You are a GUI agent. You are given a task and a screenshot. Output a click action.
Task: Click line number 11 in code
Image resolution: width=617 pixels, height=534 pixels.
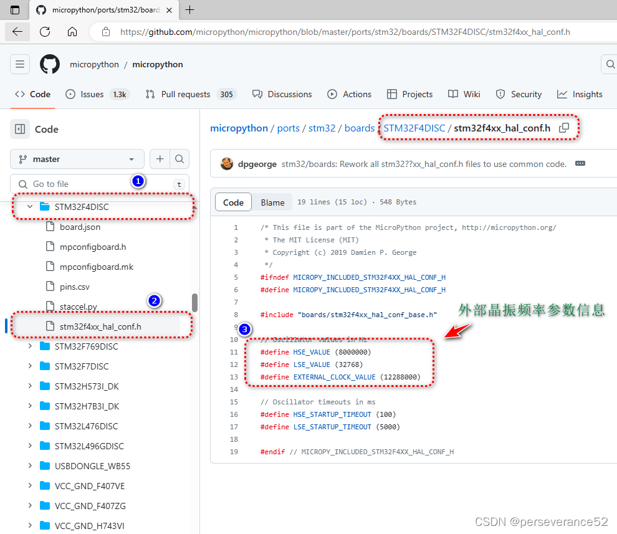[234, 352]
